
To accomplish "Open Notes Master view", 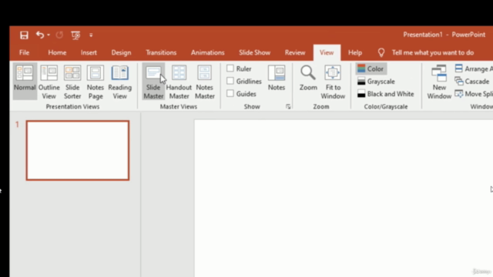I will click(x=205, y=82).
